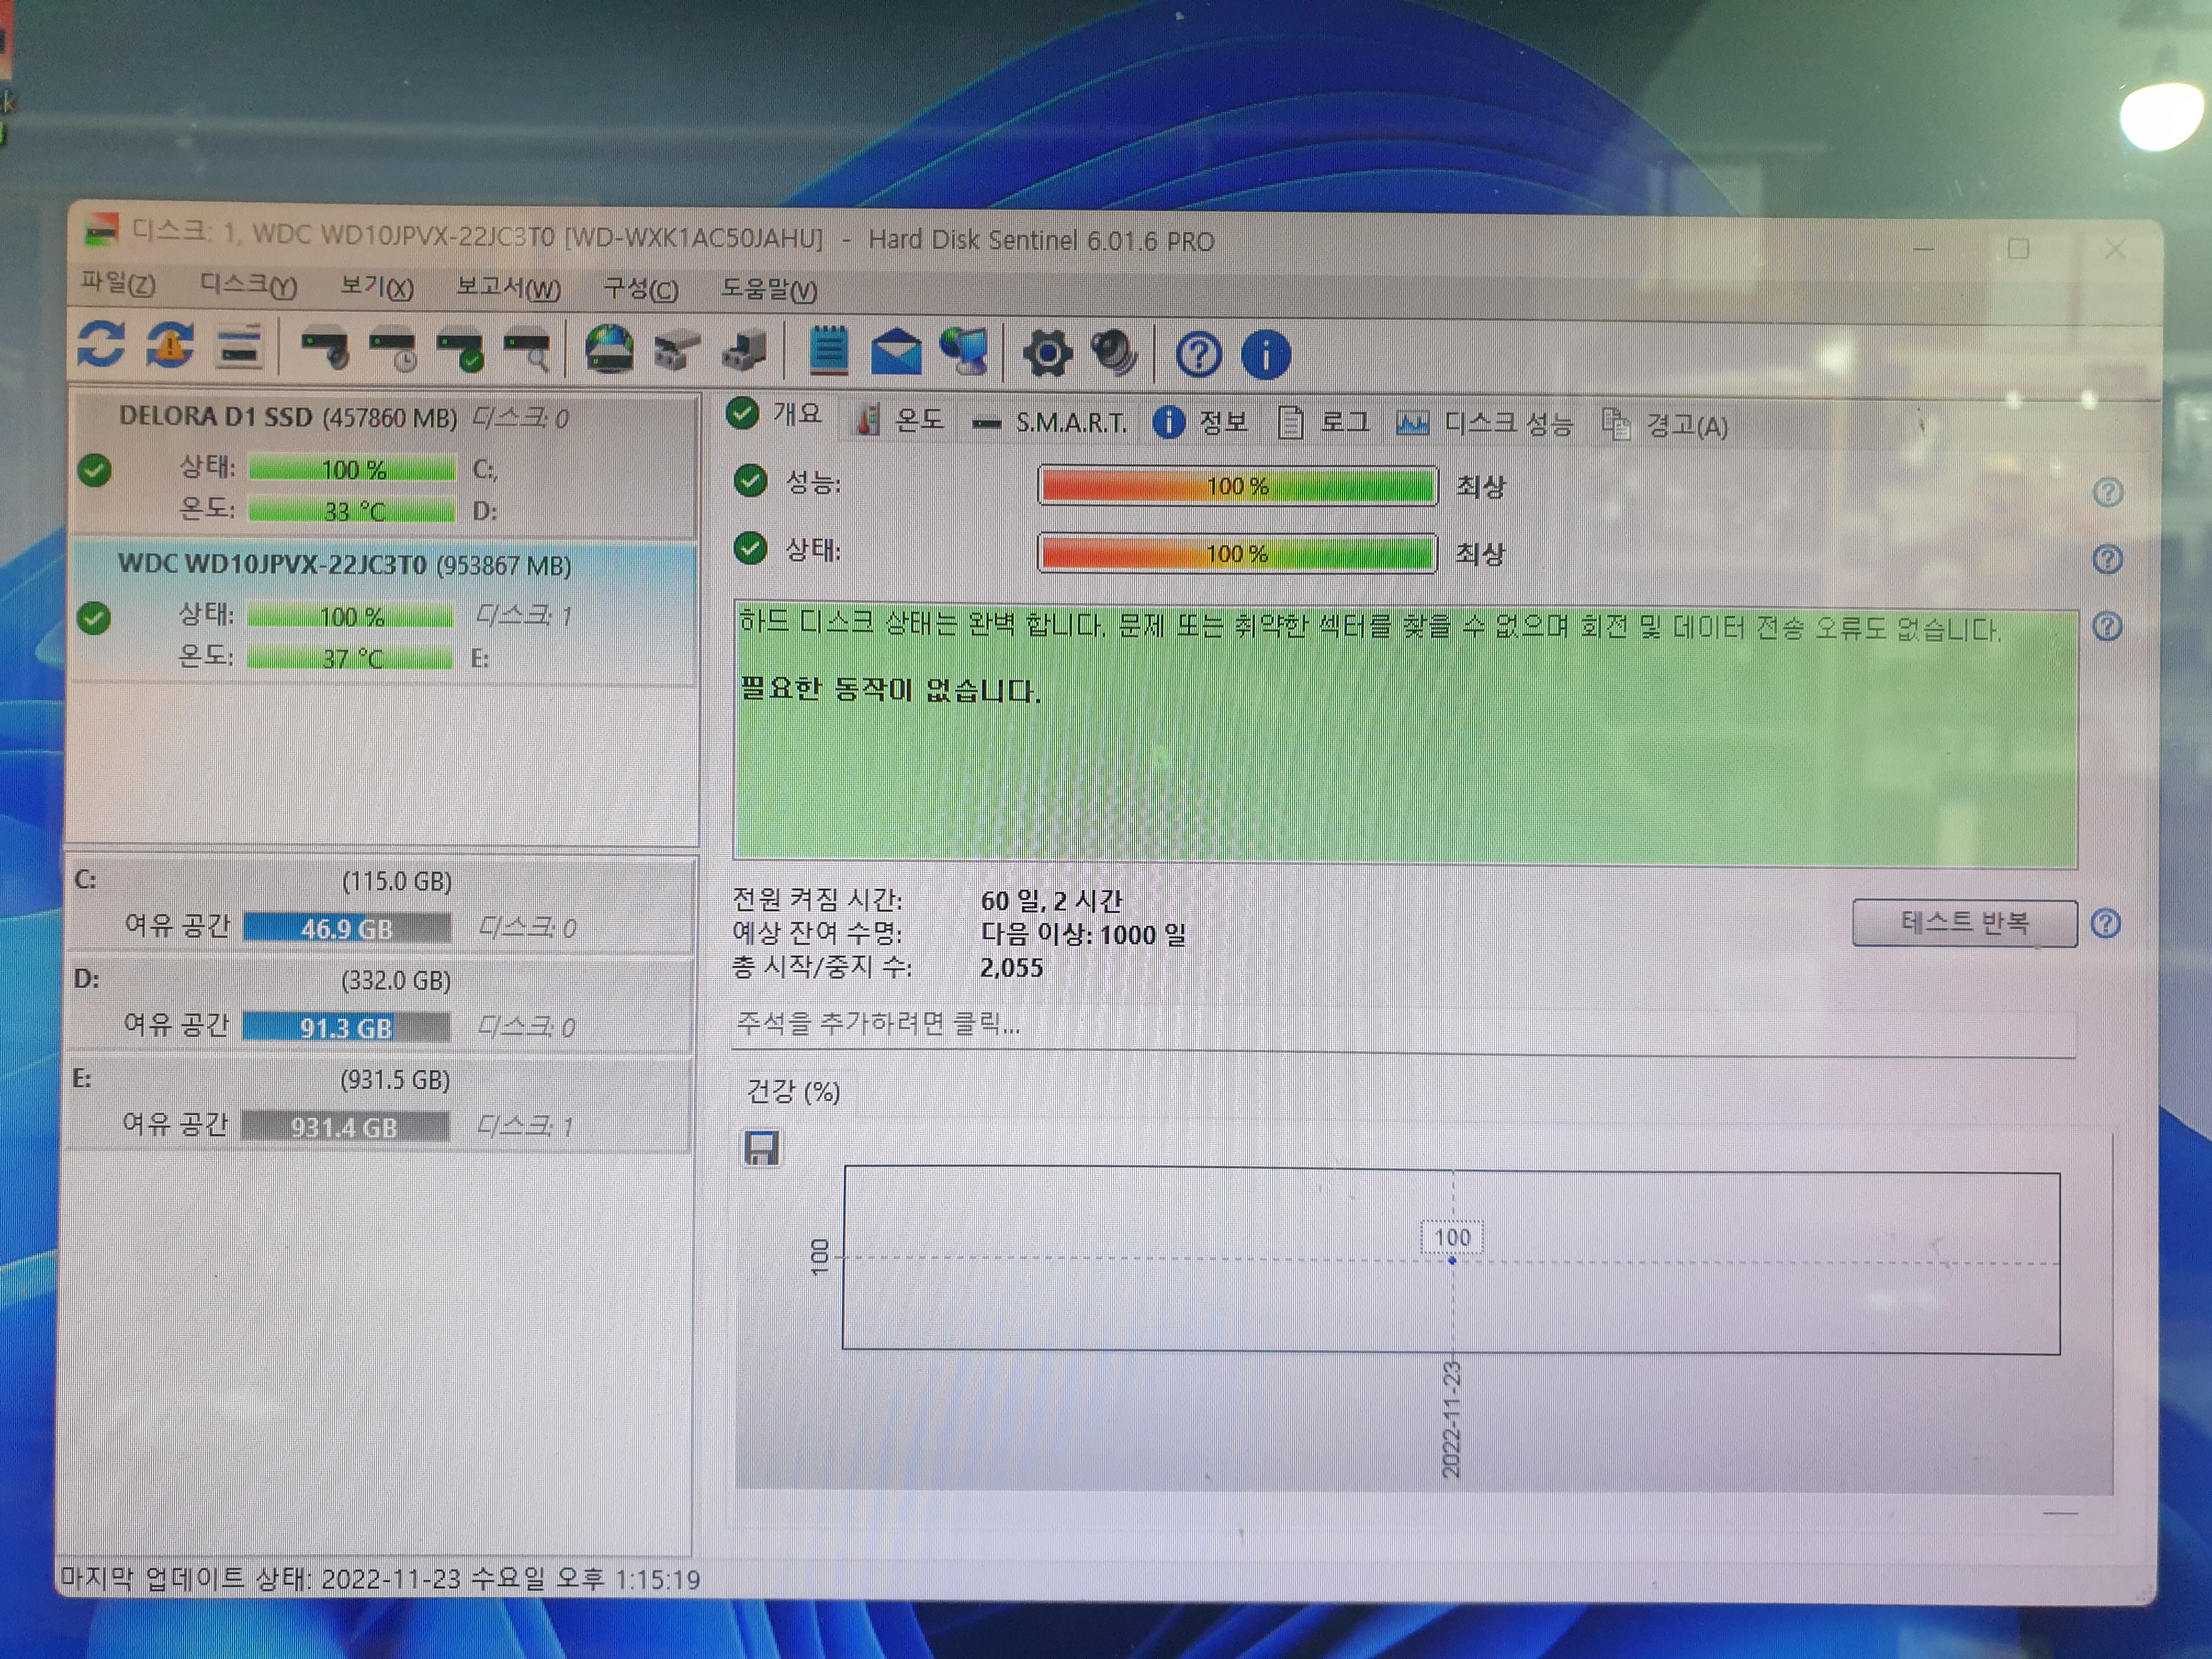Click the refresh icon with orange warning triangle
The width and height of the screenshot is (2212, 1659).
(170, 346)
